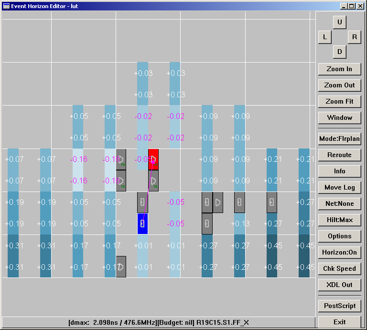This screenshot has width=367, height=330.
Task: Maximize the Event Horizon Editor window
Action: click(352, 6)
